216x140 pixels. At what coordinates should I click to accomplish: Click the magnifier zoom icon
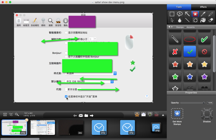(17, 114)
